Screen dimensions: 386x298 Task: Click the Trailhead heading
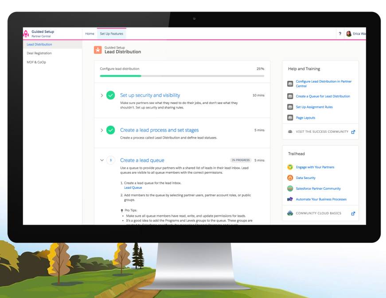point(296,153)
